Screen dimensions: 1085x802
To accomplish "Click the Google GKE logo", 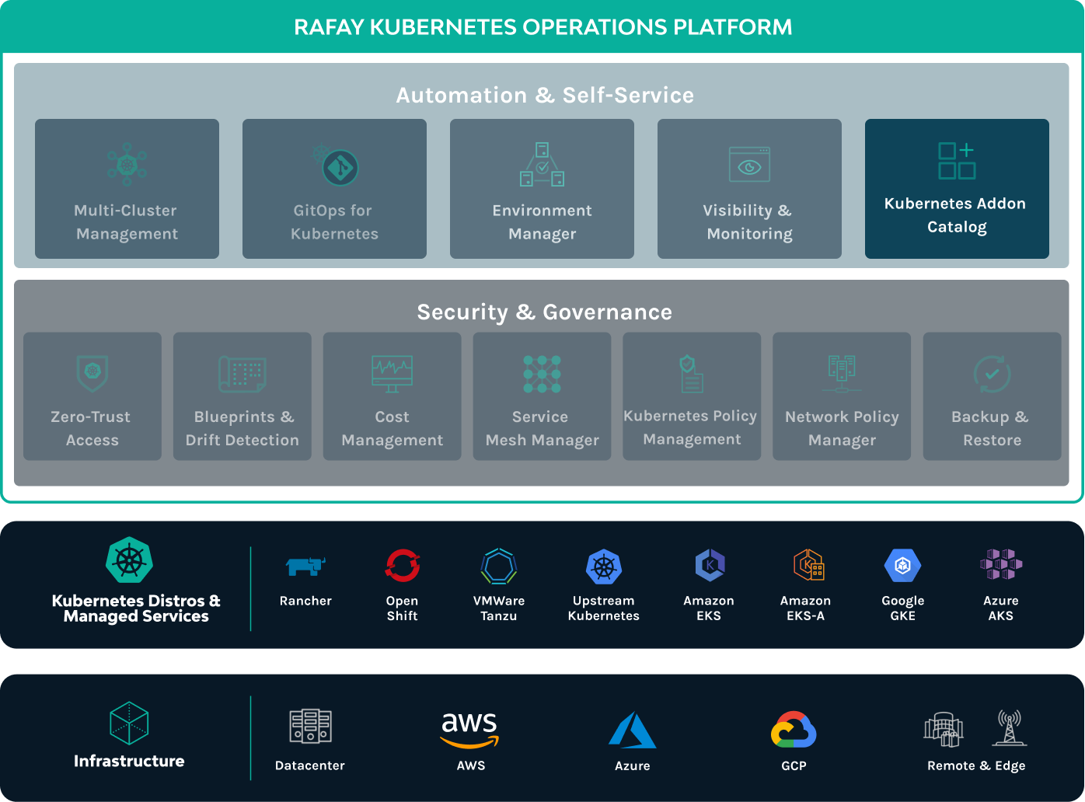I will [x=903, y=566].
